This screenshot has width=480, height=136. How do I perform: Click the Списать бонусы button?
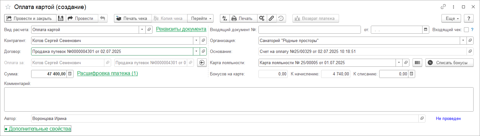click(x=449, y=63)
